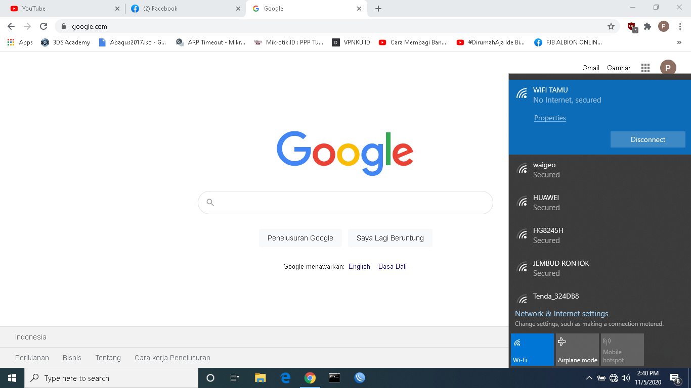The width and height of the screenshot is (691, 388).
Task: Click the site lock icon
Action: 64,26
